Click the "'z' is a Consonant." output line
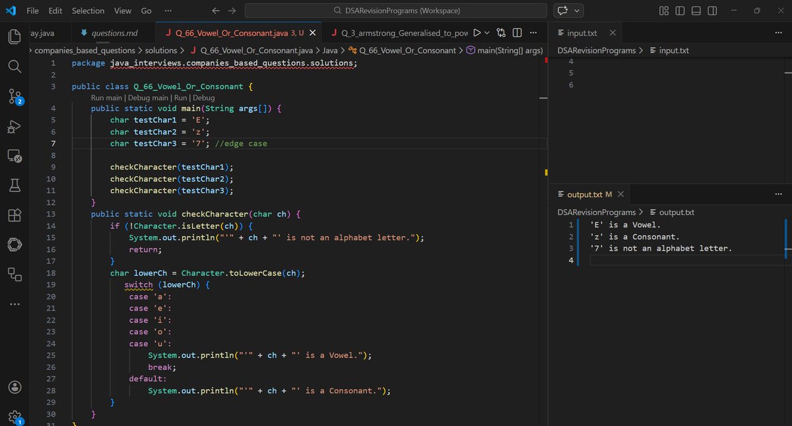 point(635,237)
